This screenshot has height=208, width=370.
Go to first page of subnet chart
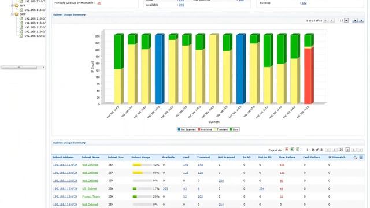pos(326,21)
